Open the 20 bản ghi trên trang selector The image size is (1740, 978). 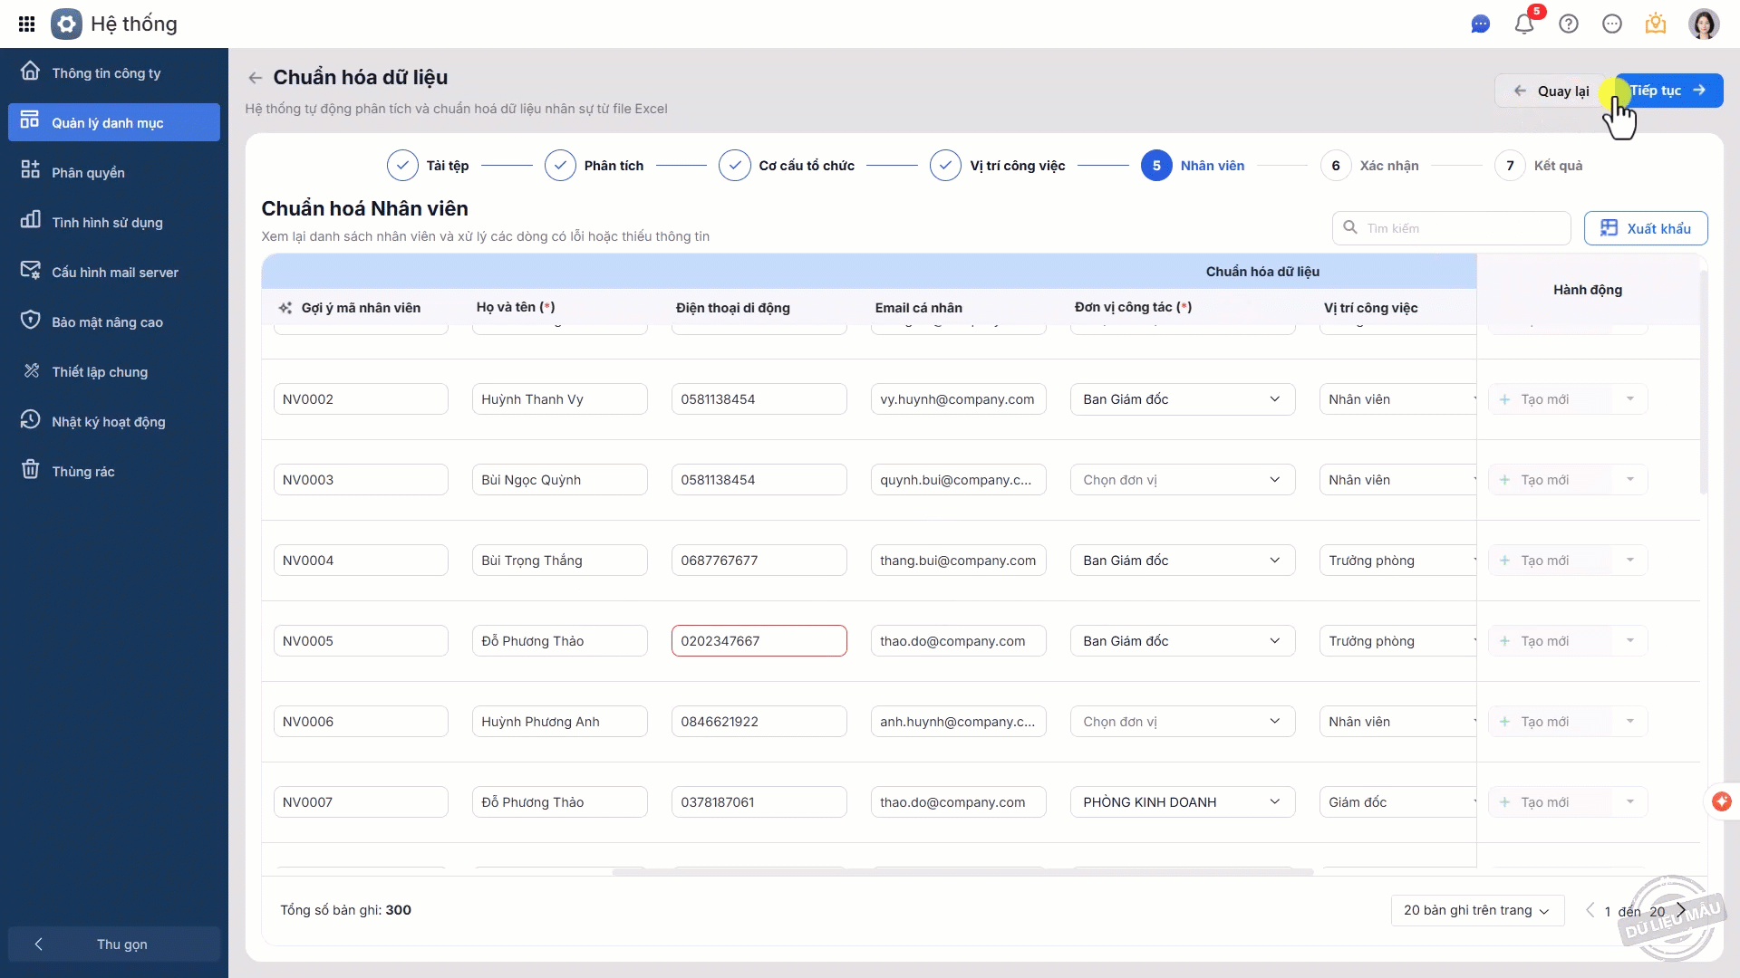(1476, 910)
